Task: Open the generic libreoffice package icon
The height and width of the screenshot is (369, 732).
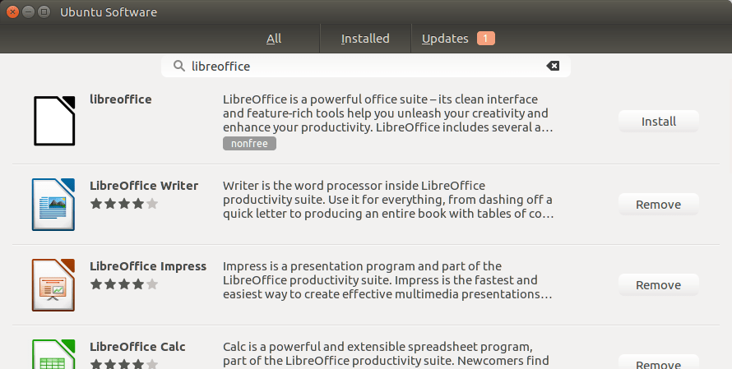Action: point(54,121)
